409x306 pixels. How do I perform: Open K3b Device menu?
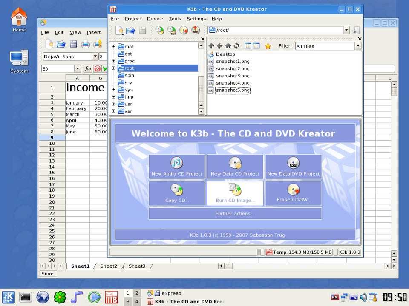[x=155, y=19]
